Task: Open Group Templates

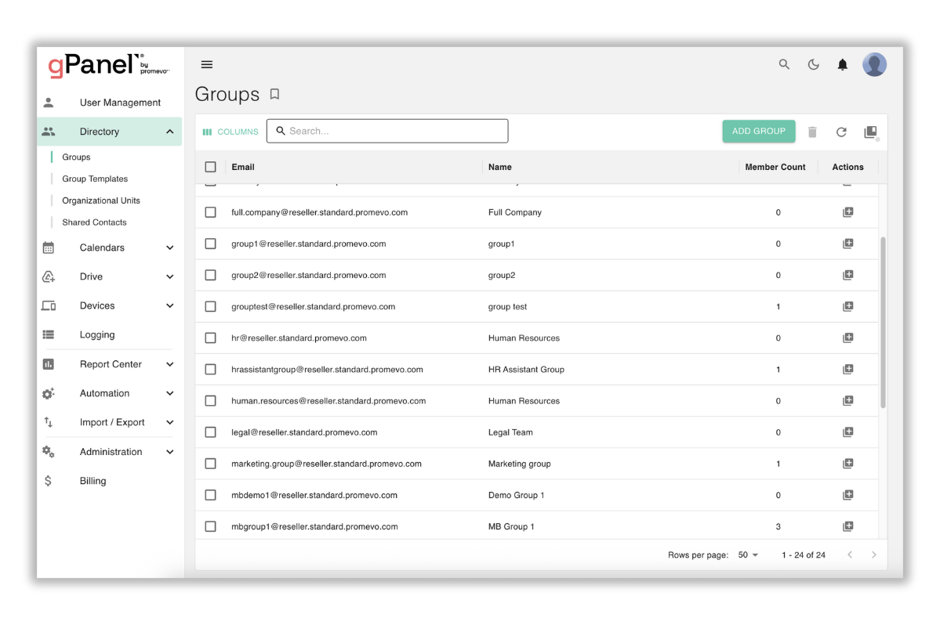Action: click(95, 179)
